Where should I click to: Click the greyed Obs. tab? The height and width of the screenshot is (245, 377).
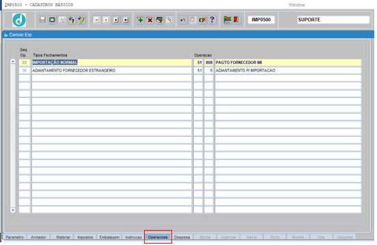pos(321,237)
